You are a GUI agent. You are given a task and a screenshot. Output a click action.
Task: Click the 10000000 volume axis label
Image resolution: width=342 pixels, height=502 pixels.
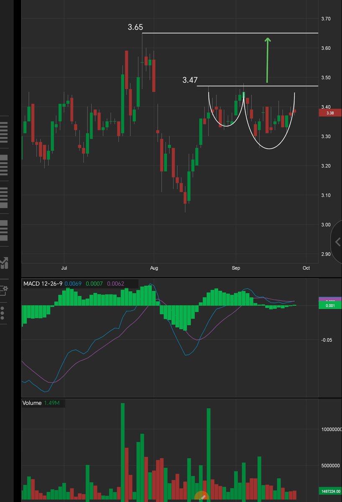tap(331, 429)
